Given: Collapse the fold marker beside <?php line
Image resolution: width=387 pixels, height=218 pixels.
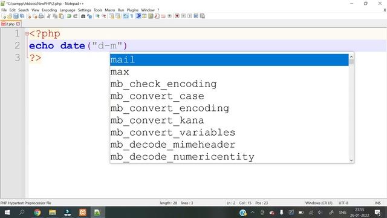Looking at the screenshot, I should tap(27, 34).
